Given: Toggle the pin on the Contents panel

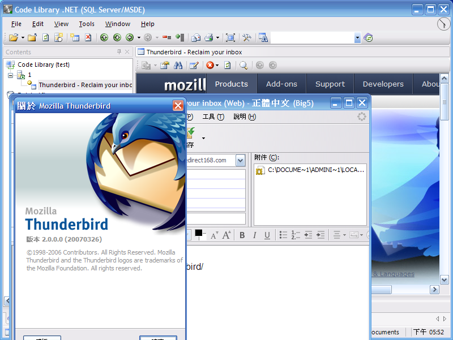Looking at the screenshot, I should [x=119, y=51].
